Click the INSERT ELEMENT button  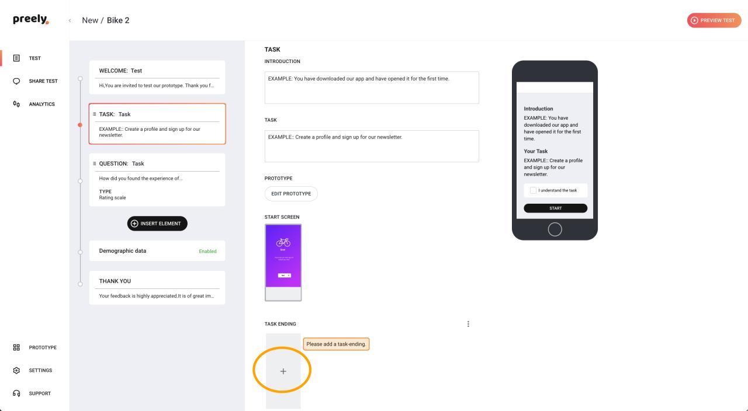click(157, 224)
